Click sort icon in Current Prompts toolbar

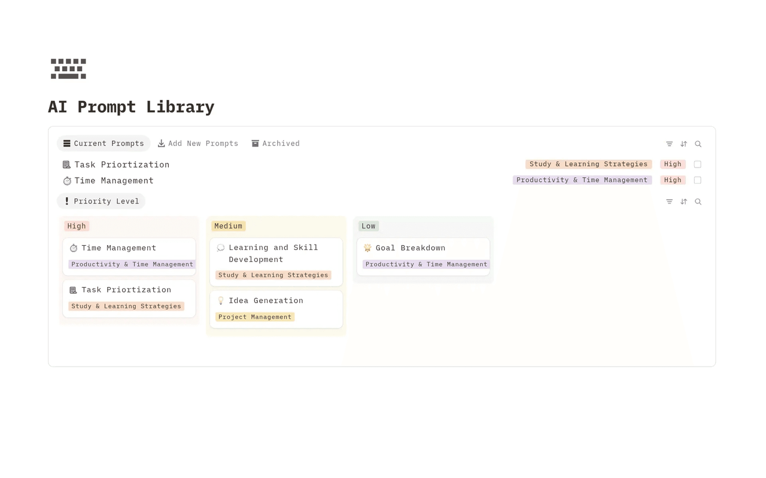683,144
